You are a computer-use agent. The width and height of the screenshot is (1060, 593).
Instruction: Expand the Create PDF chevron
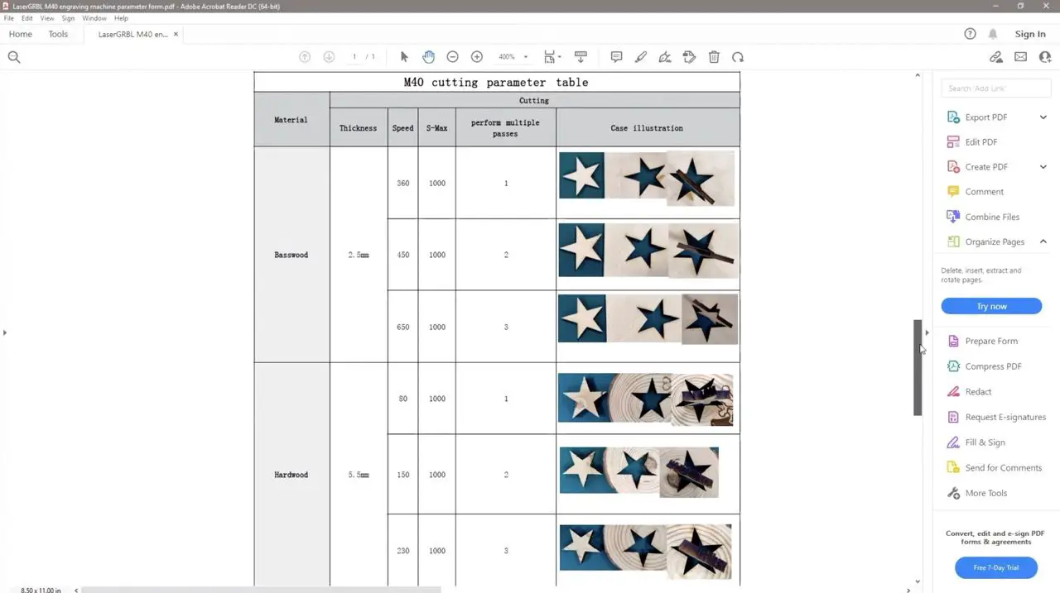[x=1043, y=167]
